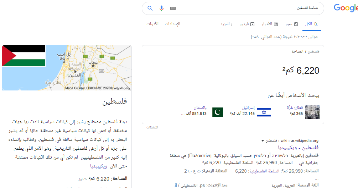Viewport: 358px width, 188px height.
Task: Click the ويكيبيديا link in knowledge panel
Action: click(x=99, y=166)
